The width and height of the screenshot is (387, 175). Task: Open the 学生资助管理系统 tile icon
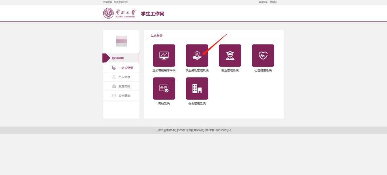coord(197,56)
